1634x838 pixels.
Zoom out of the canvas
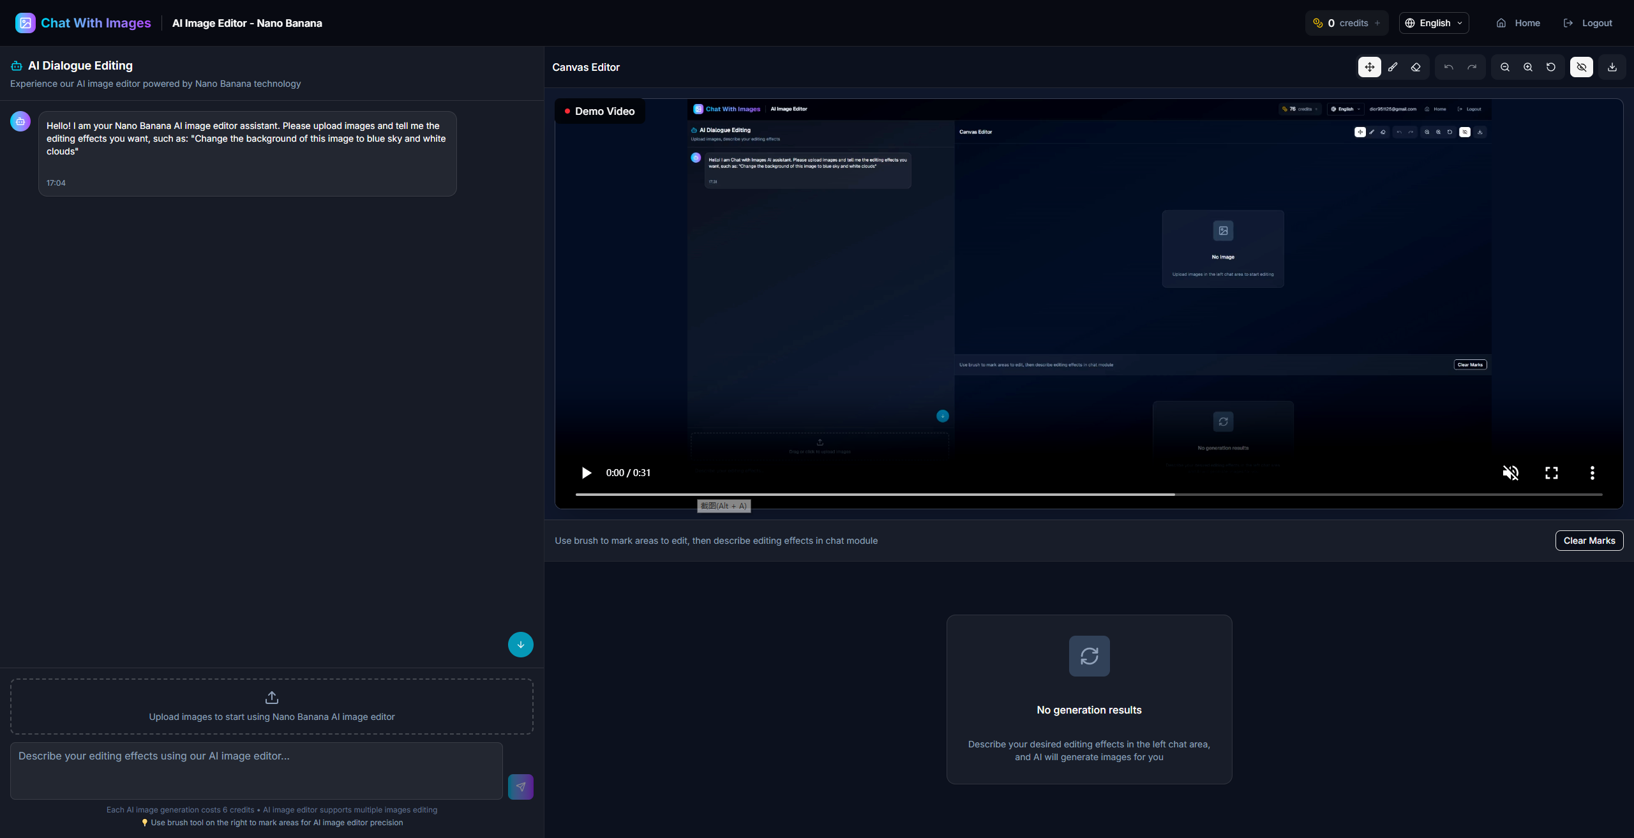(x=1505, y=67)
